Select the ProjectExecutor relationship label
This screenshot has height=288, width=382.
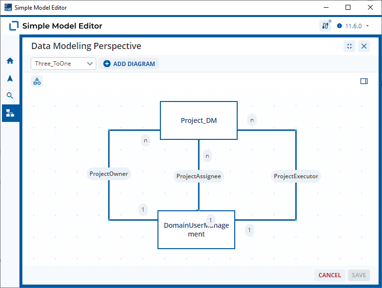point(296,176)
